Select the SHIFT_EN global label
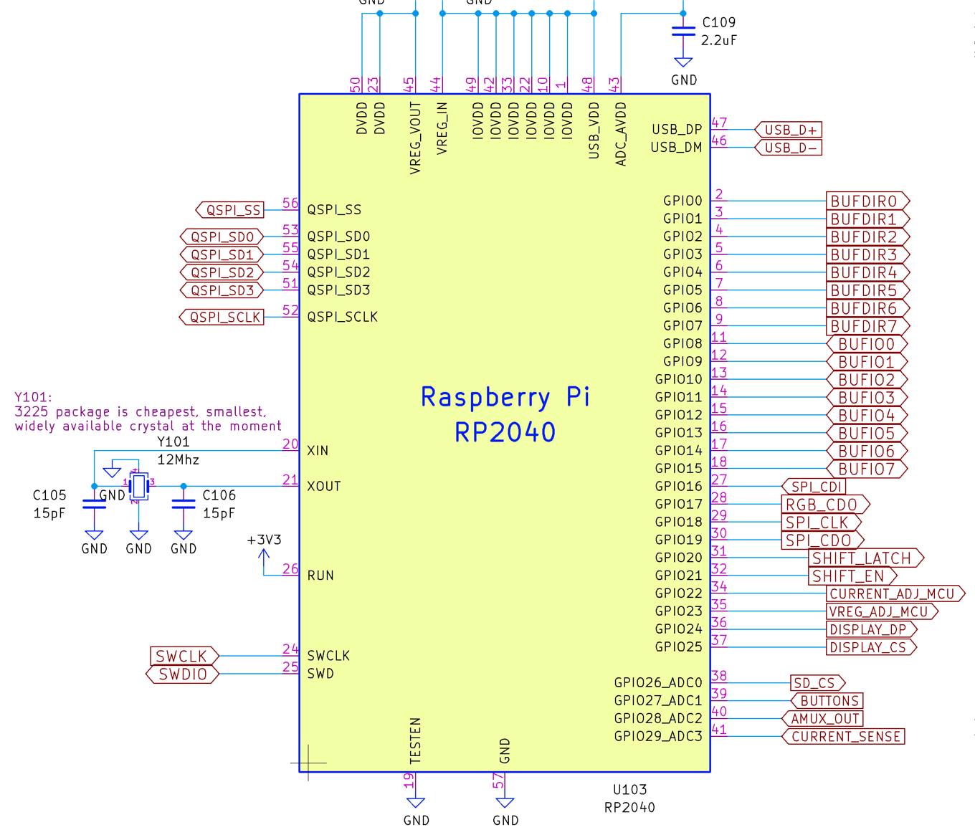This screenshot has width=975, height=835. coord(852,576)
